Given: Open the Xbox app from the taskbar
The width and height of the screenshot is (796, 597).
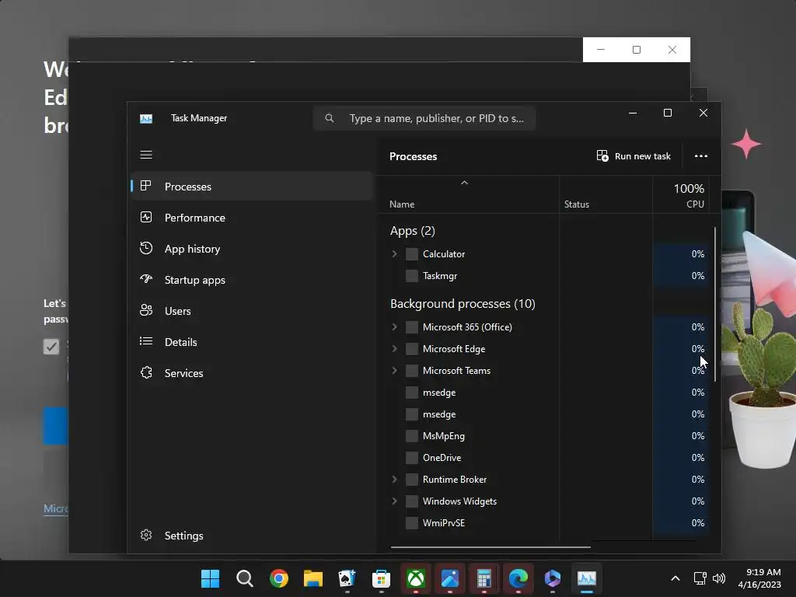Looking at the screenshot, I should pyautogui.click(x=416, y=578).
